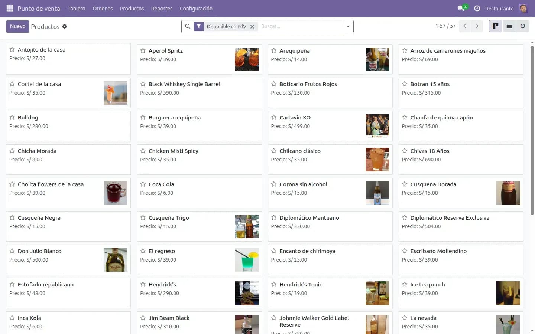535x334 pixels.
Task: Open the Reportes menu
Action: (x=162, y=8)
